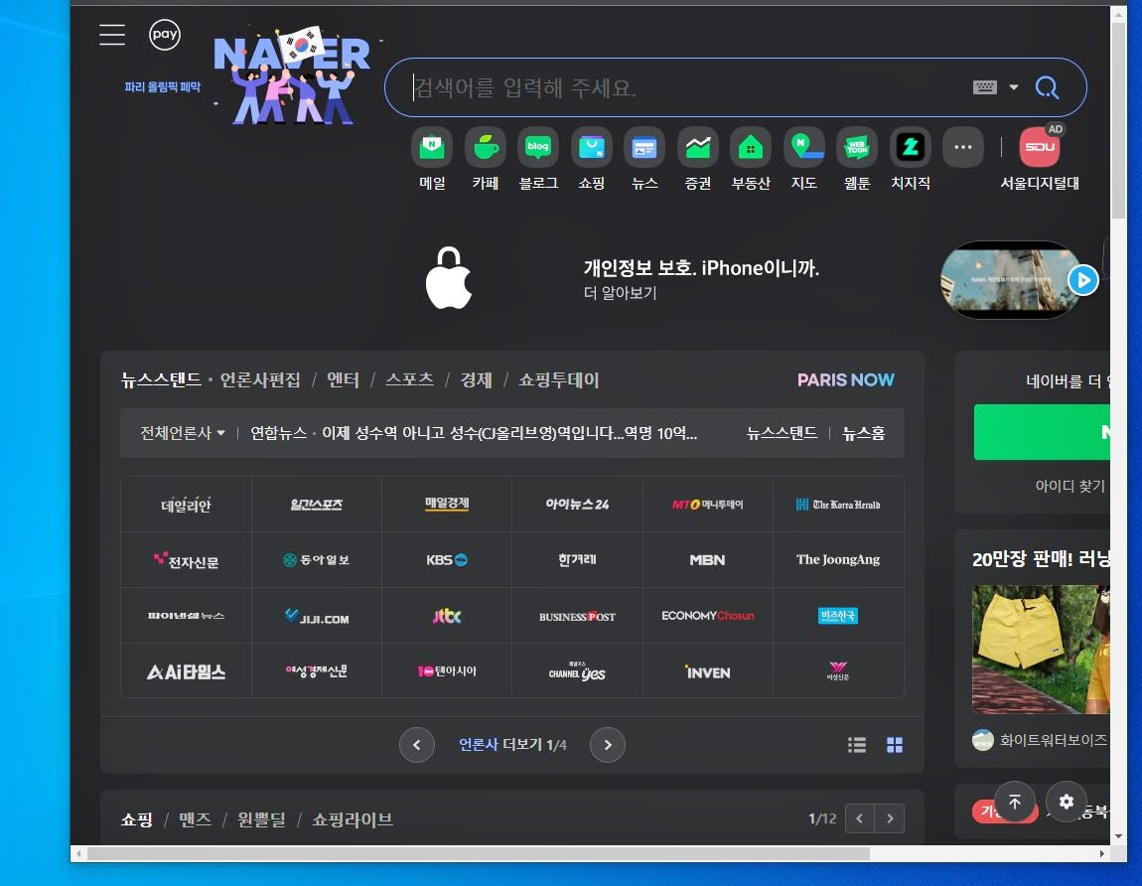Open the AI타임스 press logo
Screen dimensions: 1142x886
[186, 671]
